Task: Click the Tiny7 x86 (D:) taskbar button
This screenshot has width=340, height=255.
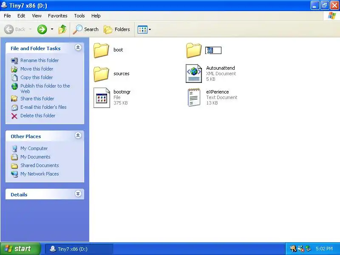Action: [x=79, y=249]
